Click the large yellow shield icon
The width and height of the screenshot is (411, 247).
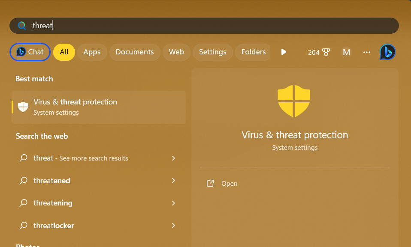pyautogui.click(x=294, y=101)
